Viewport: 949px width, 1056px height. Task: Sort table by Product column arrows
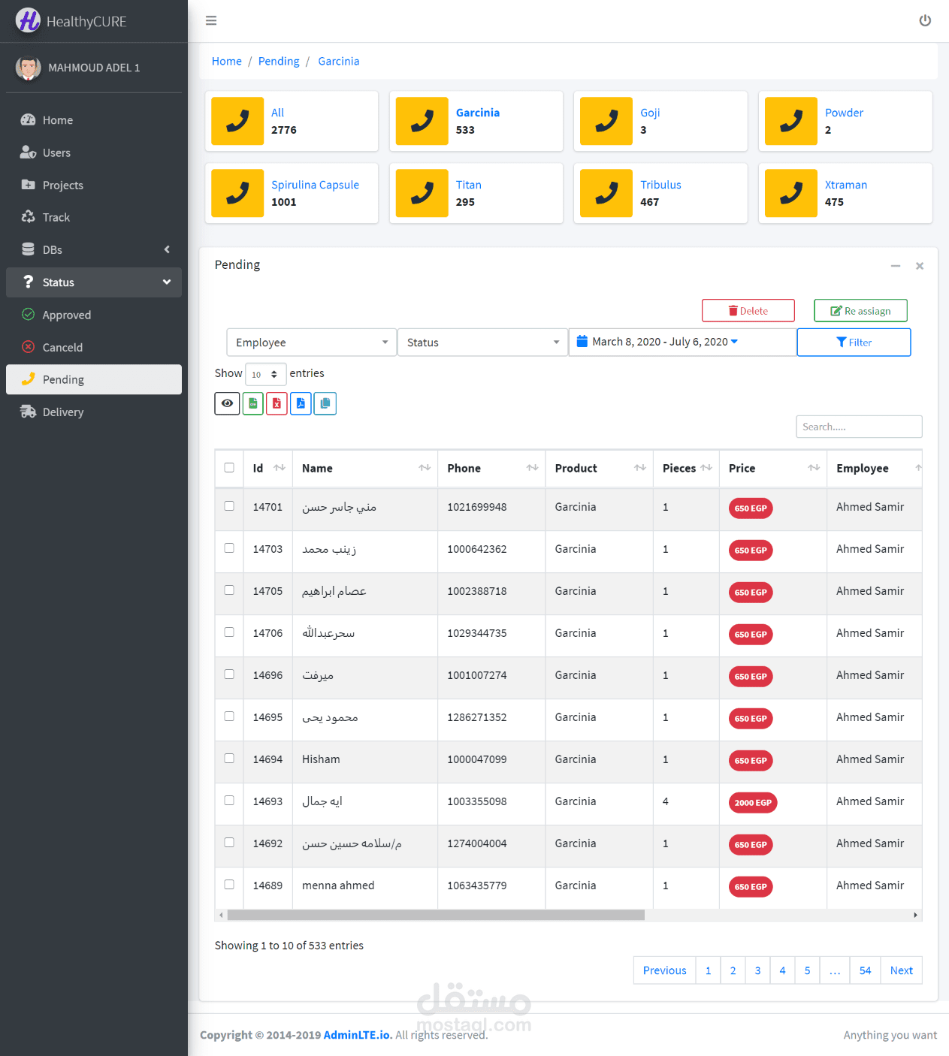[x=640, y=468]
